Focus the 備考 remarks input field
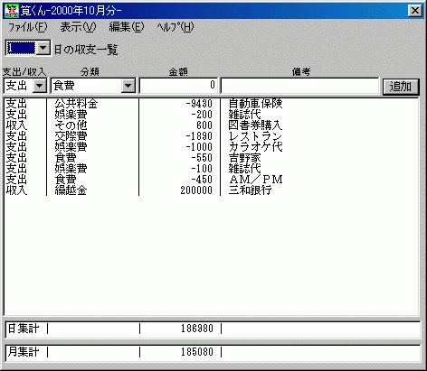Screen dimensions: 427x371 (299, 86)
